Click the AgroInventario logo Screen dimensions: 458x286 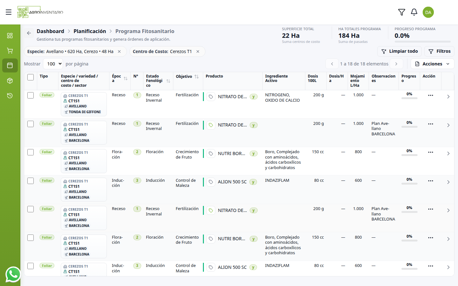coord(40,12)
